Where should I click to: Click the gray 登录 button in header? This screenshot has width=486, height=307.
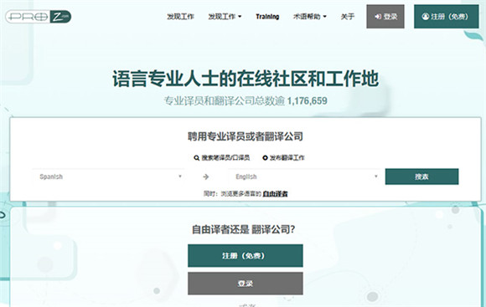tap(385, 17)
